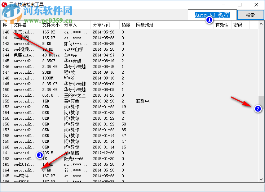Click the scrollbar down arrow
The height and width of the screenshot is (192, 265).
[261, 179]
